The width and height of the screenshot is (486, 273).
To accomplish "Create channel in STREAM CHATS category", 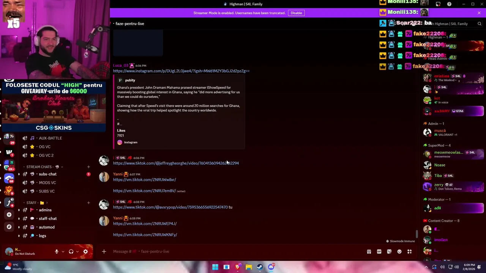I will click(88, 167).
